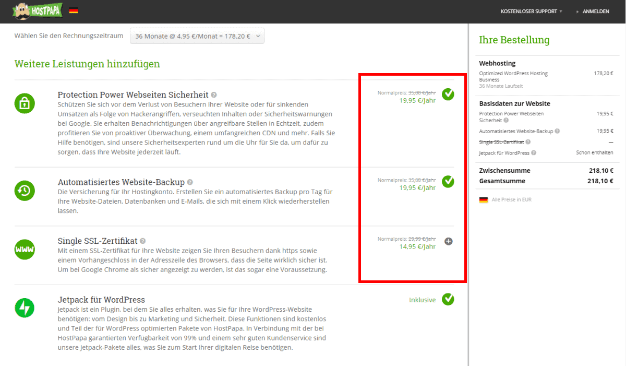Click Schon enthalten label in summary
626x366 pixels.
tap(595, 153)
